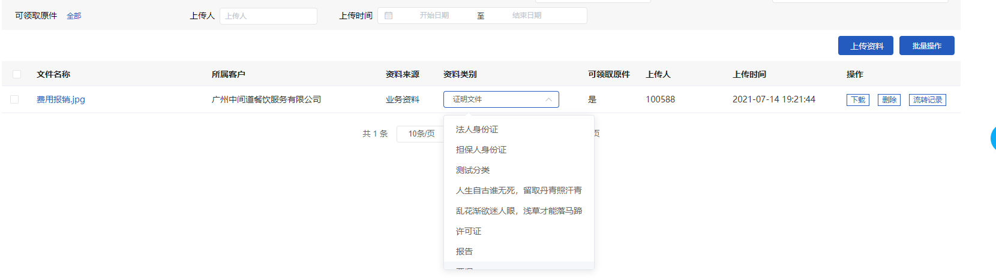Select the 乱花渐欲迷人眼 option
The width and height of the screenshot is (996, 279).
point(519,211)
